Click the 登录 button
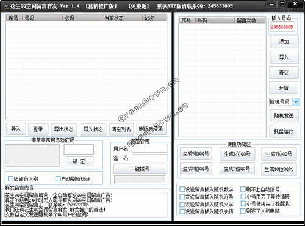 [38, 129]
